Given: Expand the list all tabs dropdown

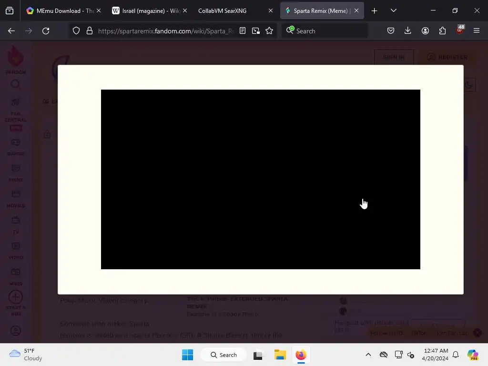Looking at the screenshot, I should [393, 10].
